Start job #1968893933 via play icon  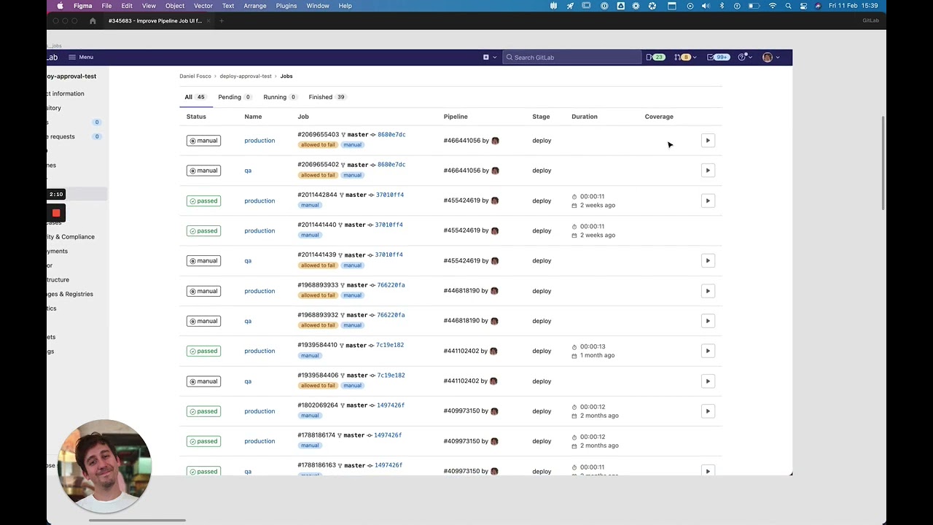click(x=708, y=291)
